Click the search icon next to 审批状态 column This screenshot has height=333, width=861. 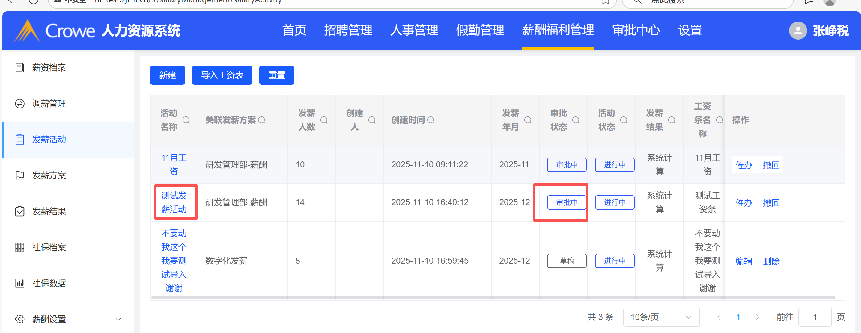coord(576,120)
